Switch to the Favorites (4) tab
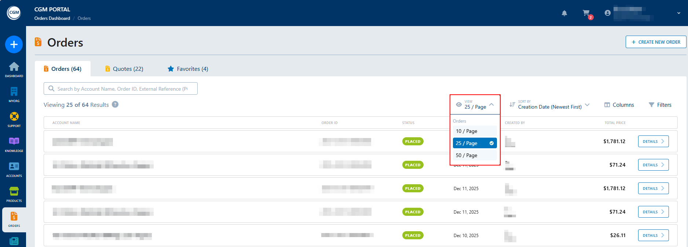688x247 pixels. click(x=188, y=69)
